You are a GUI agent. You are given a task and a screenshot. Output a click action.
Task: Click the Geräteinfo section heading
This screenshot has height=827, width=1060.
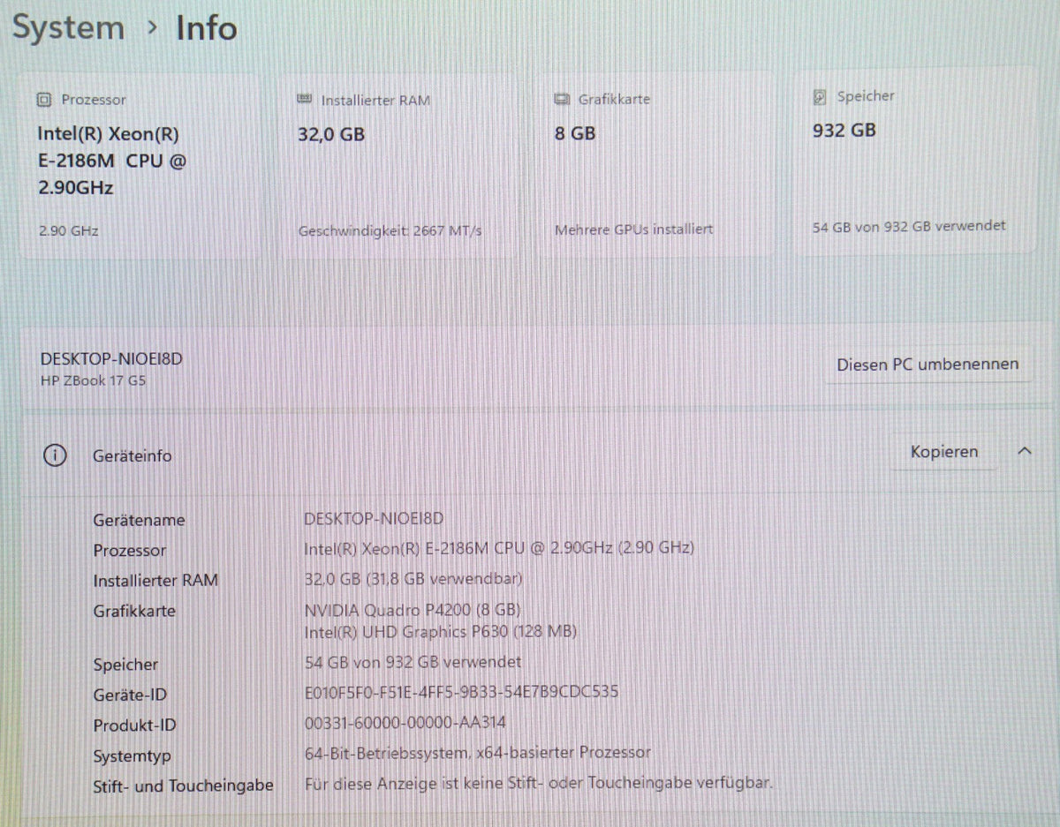132,456
